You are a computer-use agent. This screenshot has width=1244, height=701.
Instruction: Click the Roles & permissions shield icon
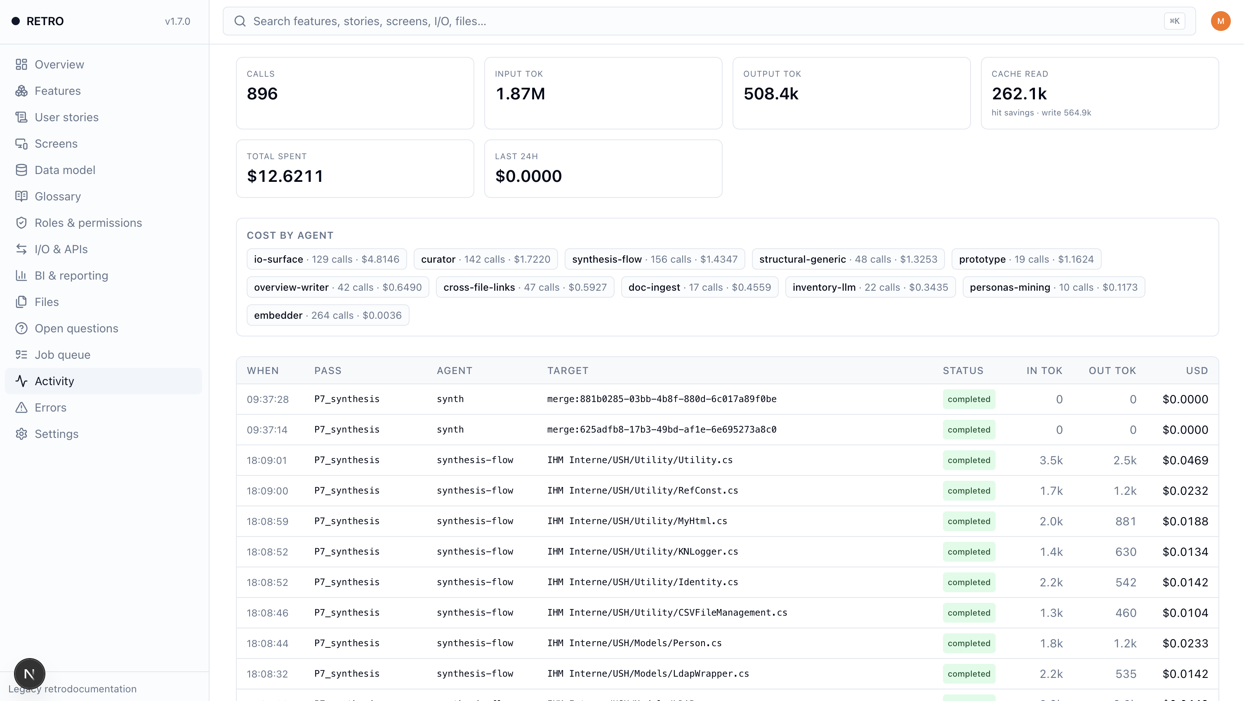(x=21, y=223)
